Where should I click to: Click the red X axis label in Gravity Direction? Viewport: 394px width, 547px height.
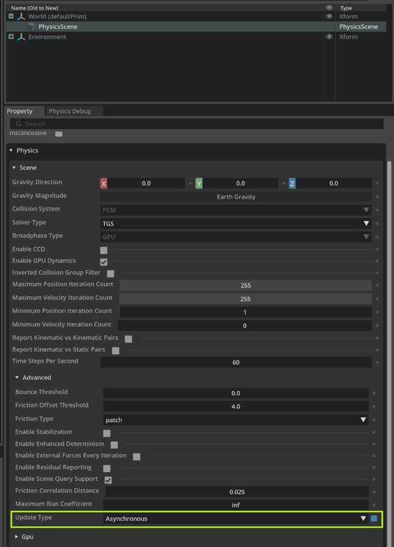coord(103,184)
